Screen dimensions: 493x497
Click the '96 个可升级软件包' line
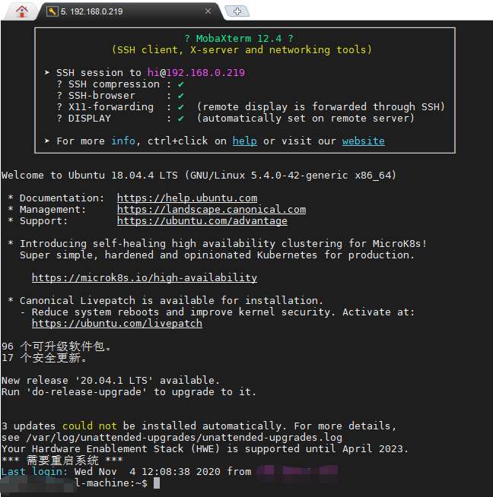[56, 347]
